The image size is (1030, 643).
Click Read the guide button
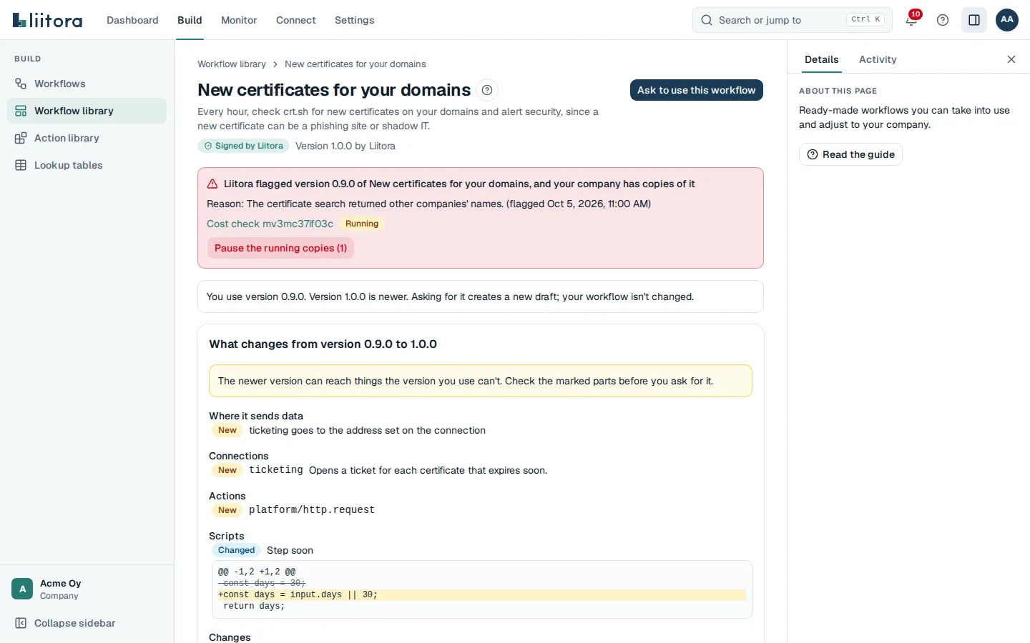click(x=850, y=154)
